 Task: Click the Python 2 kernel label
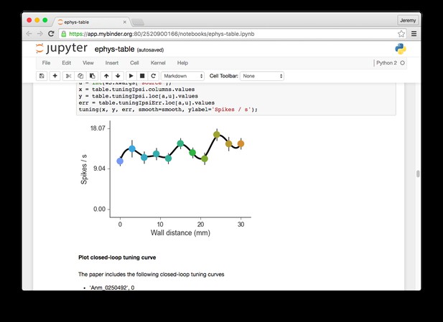pos(386,63)
